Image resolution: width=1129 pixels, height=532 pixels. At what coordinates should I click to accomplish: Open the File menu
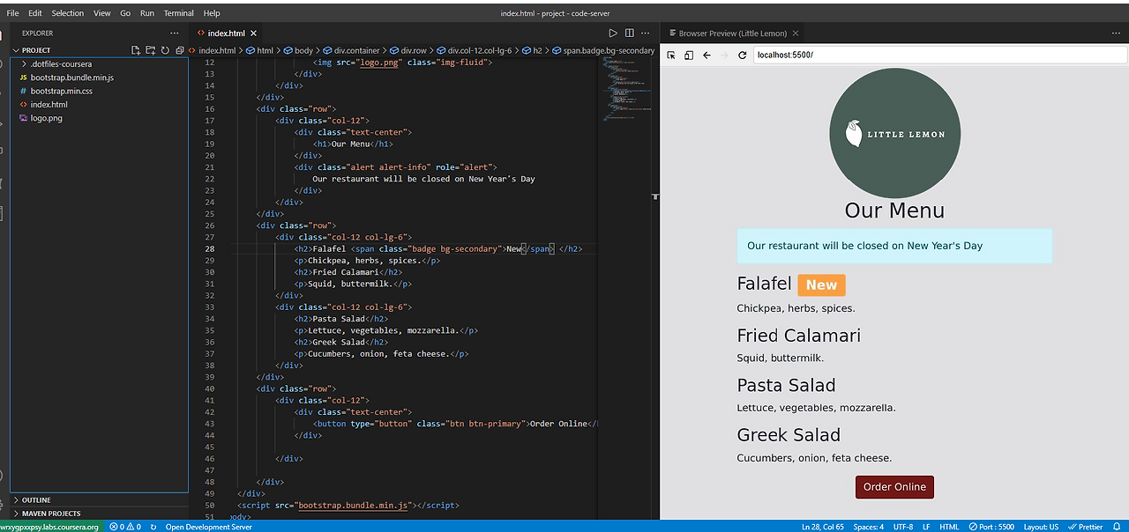coord(12,13)
